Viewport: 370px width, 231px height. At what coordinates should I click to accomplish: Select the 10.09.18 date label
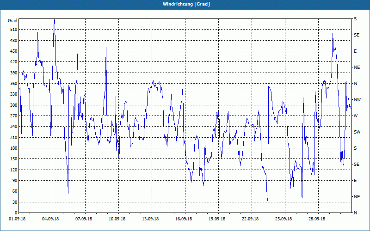tap(117, 219)
